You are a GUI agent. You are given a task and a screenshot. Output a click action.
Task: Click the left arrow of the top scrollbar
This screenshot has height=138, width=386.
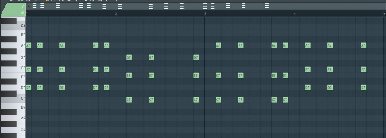coord(29,6)
